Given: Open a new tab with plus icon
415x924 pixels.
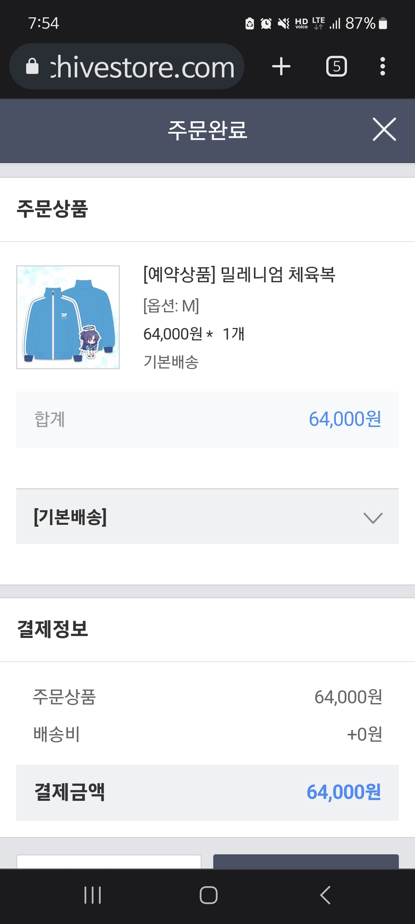Looking at the screenshot, I should coord(281,66).
